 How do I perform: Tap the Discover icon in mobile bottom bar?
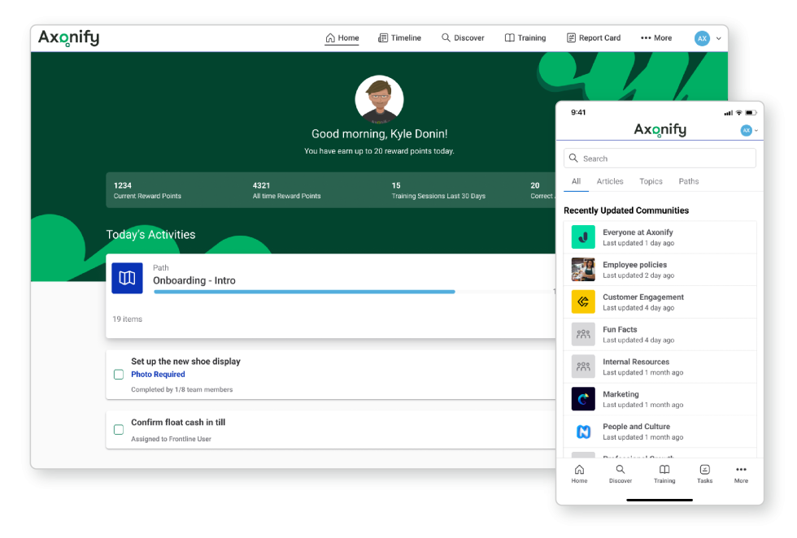(x=621, y=474)
